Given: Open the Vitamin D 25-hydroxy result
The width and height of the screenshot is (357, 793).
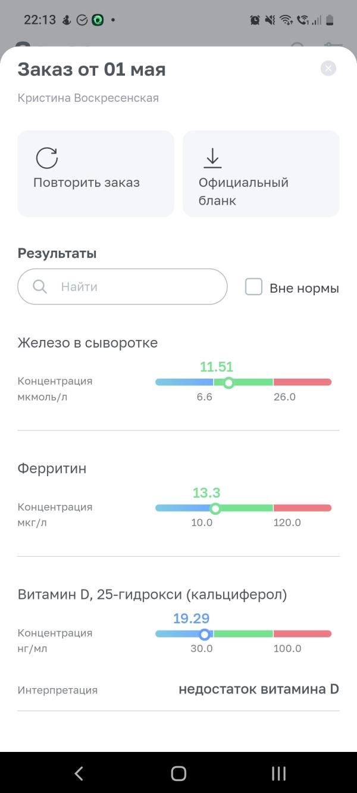Looking at the screenshot, I should pyautogui.click(x=152, y=595).
